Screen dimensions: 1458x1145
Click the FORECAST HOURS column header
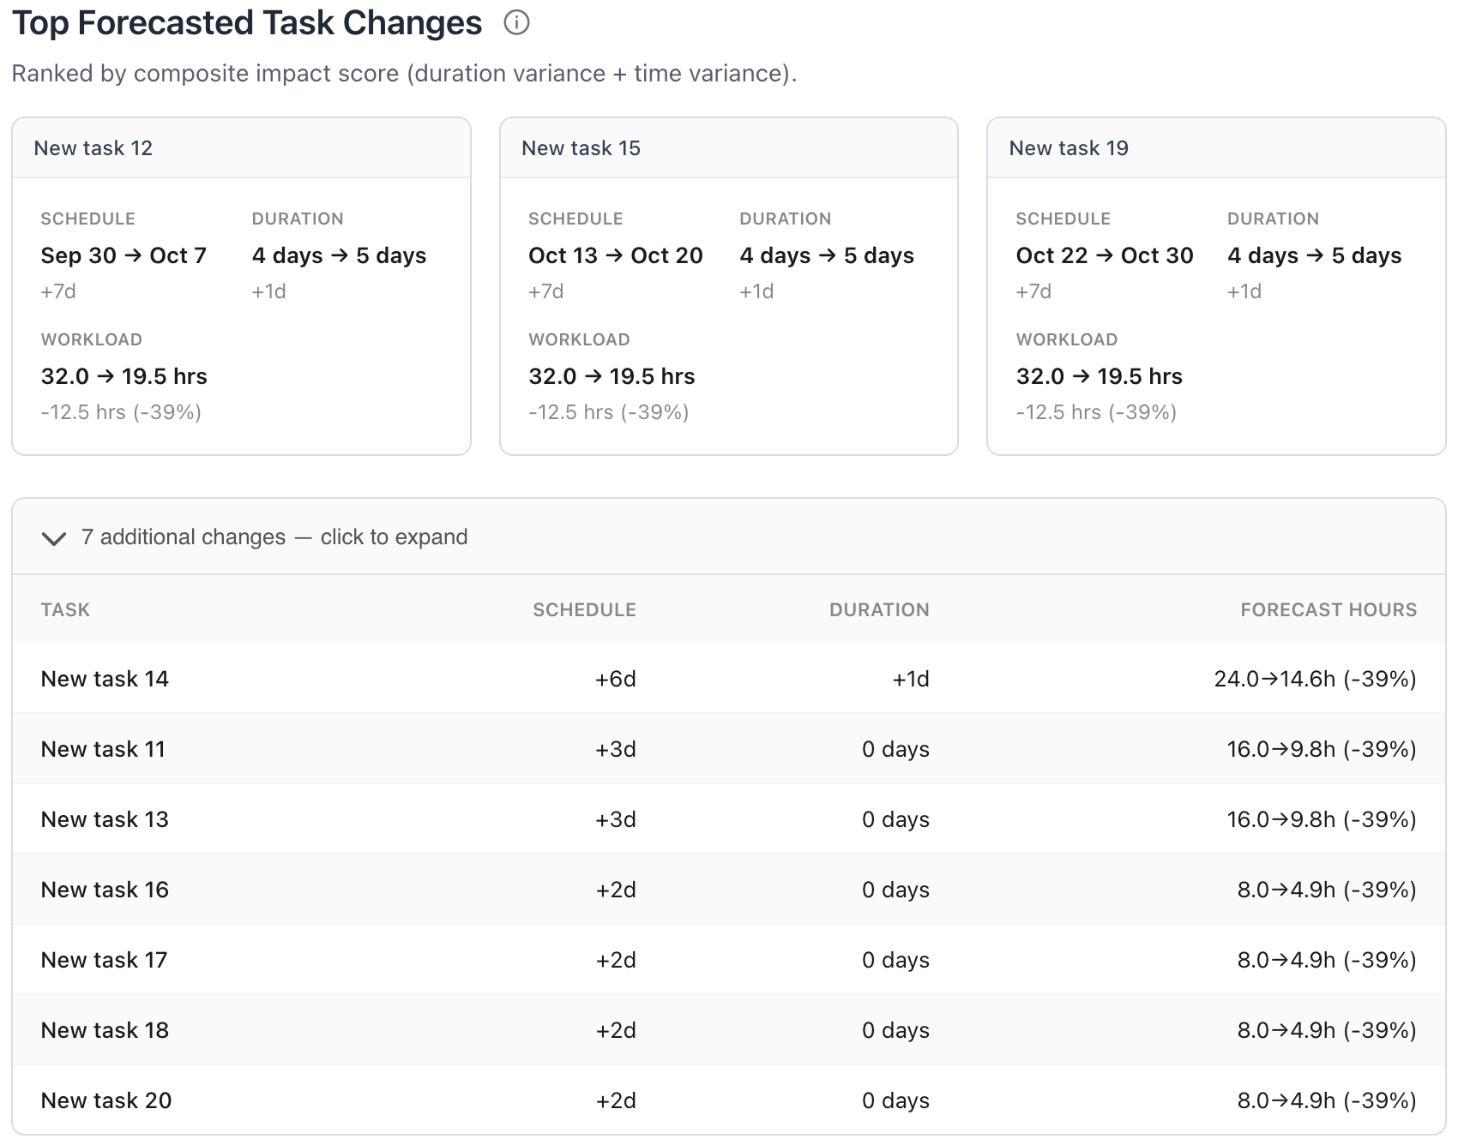point(1328,610)
